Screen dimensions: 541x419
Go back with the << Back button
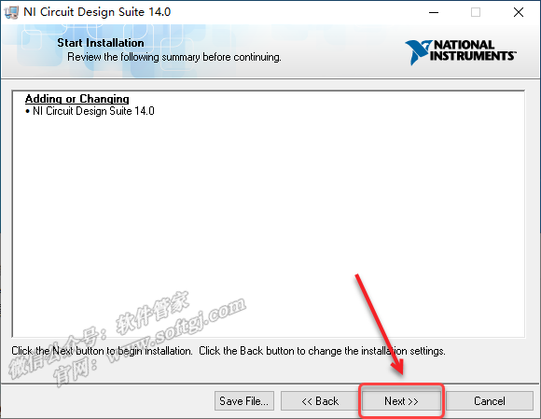click(x=320, y=400)
